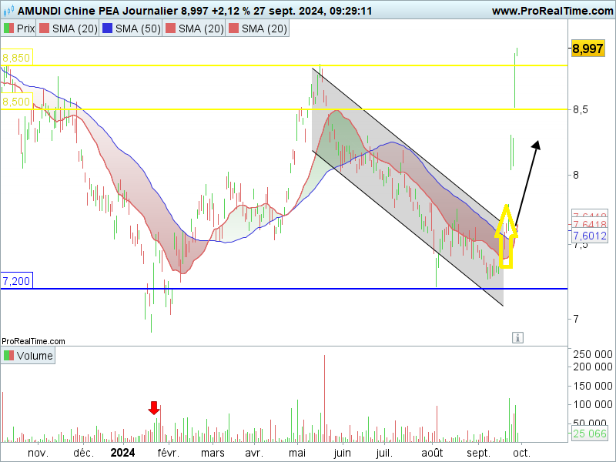Screen dimensions: 616x462
Task: Click the color swatch beside Volume
Action: point(8,356)
